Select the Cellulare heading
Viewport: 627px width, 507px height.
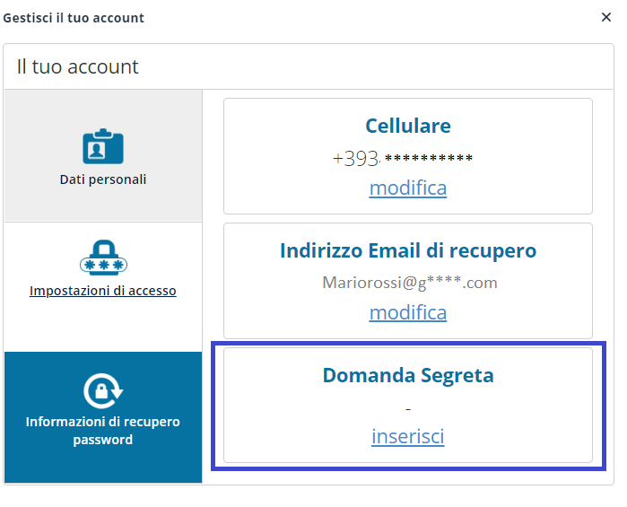[x=408, y=126]
